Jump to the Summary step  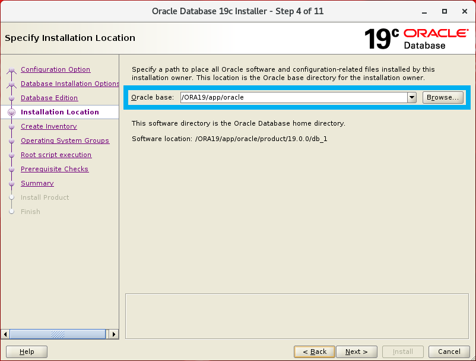tap(37, 183)
